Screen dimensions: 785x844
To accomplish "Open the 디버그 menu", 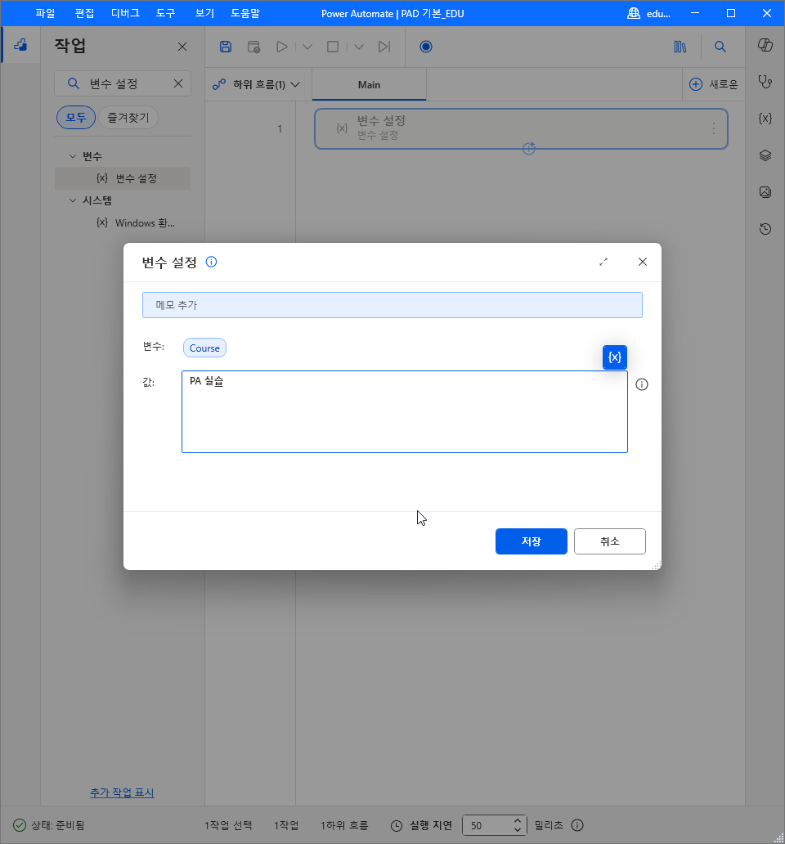I will (x=125, y=13).
